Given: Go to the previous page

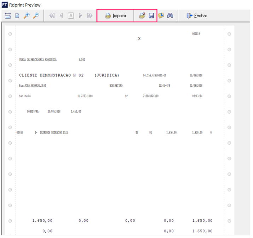Looking at the screenshot, I should pyautogui.click(x=61, y=16).
